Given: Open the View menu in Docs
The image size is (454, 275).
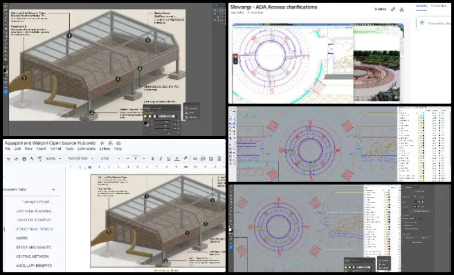Looking at the screenshot, I should tap(28, 149).
